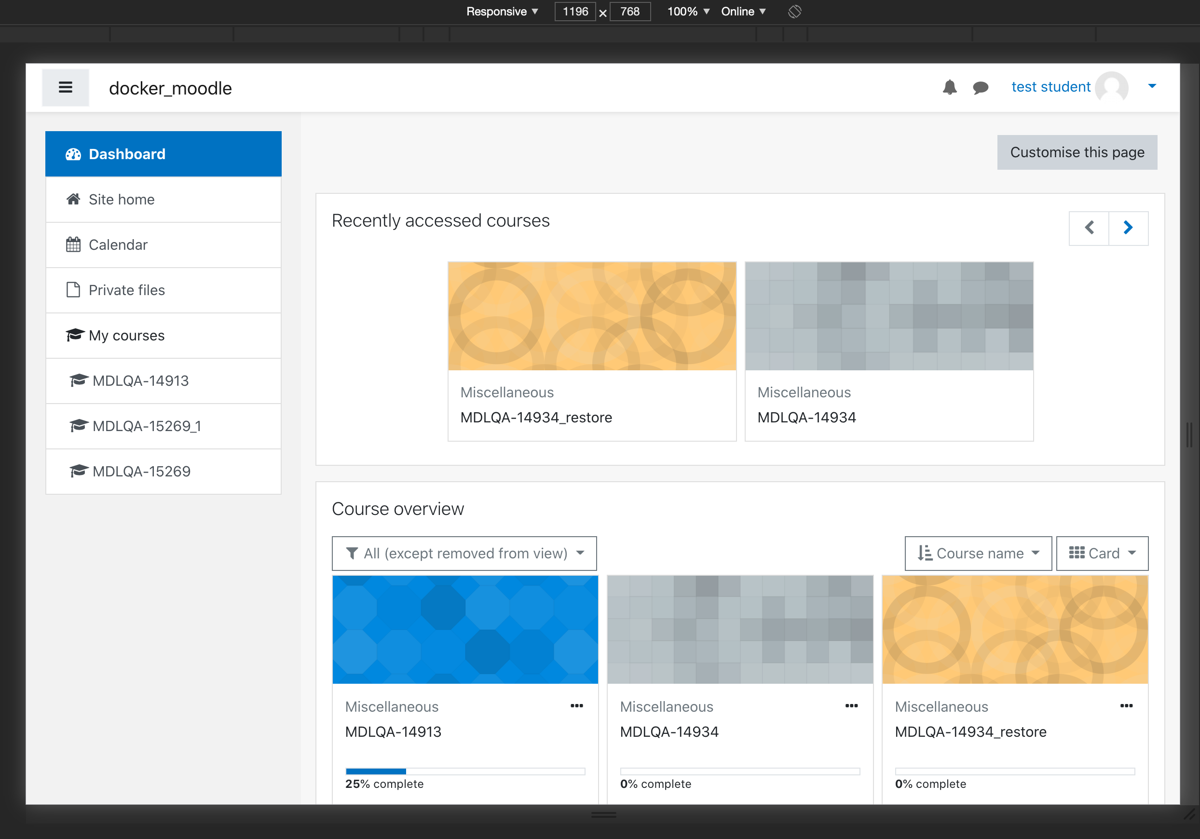Click the rotate viewport icon in devtools bar
Image resolution: width=1200 pixels, height=839 pixels.
tap(794, 12)
